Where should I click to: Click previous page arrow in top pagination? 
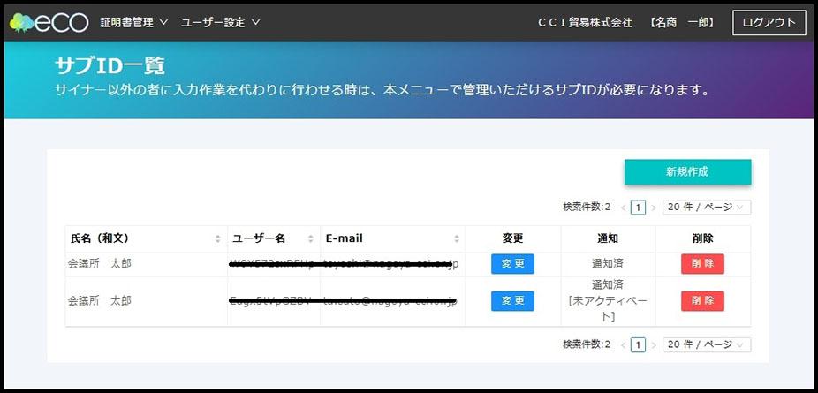click(623, 208)
